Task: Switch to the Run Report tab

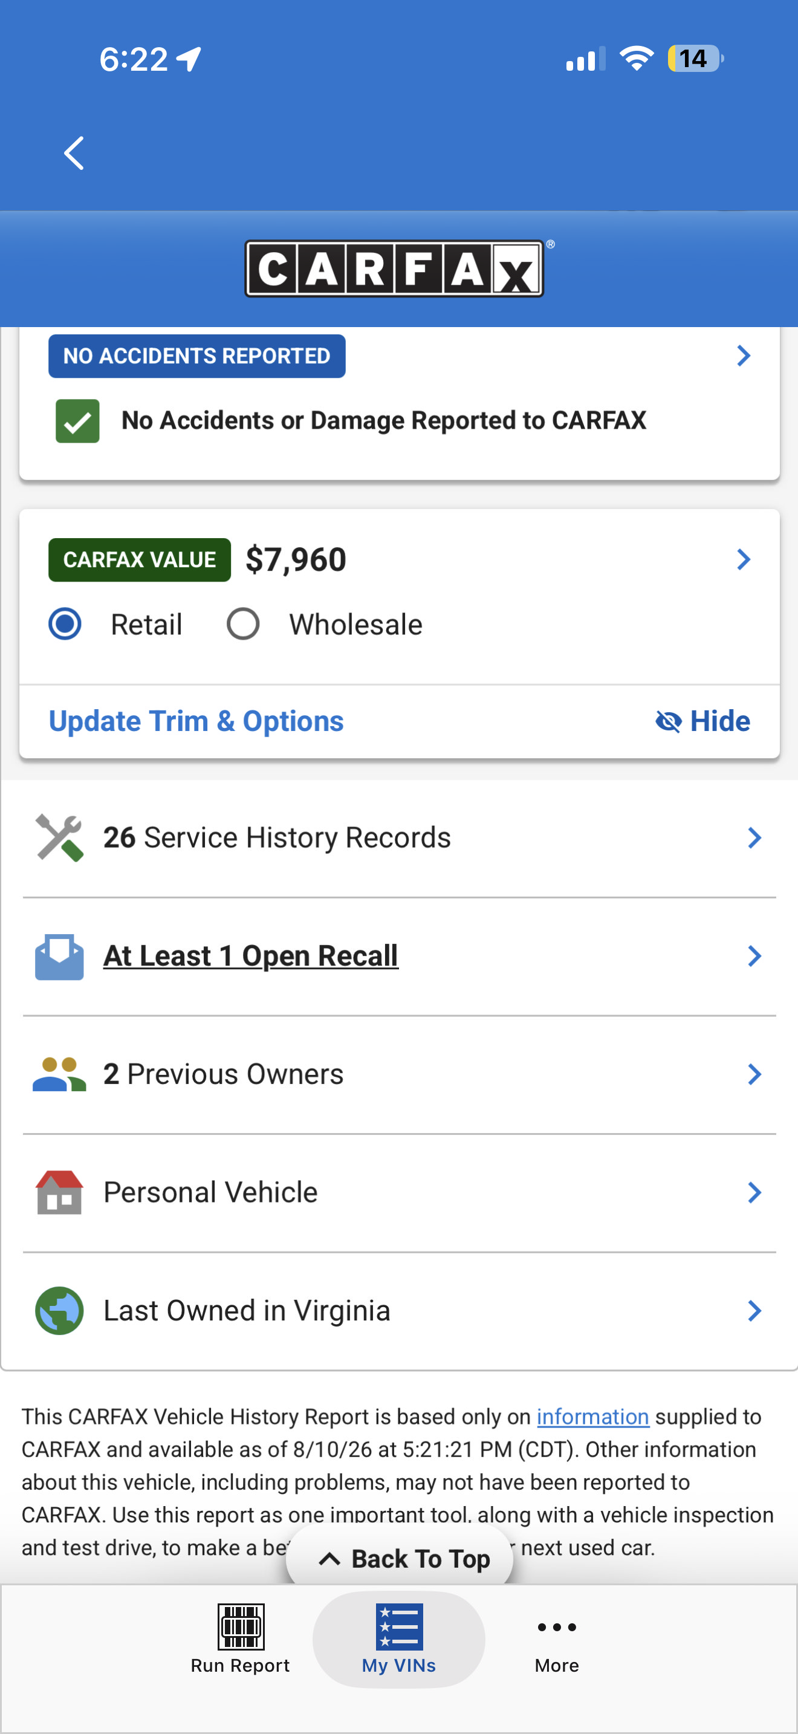Action: pyautogui.click(x=241, y=1639)
